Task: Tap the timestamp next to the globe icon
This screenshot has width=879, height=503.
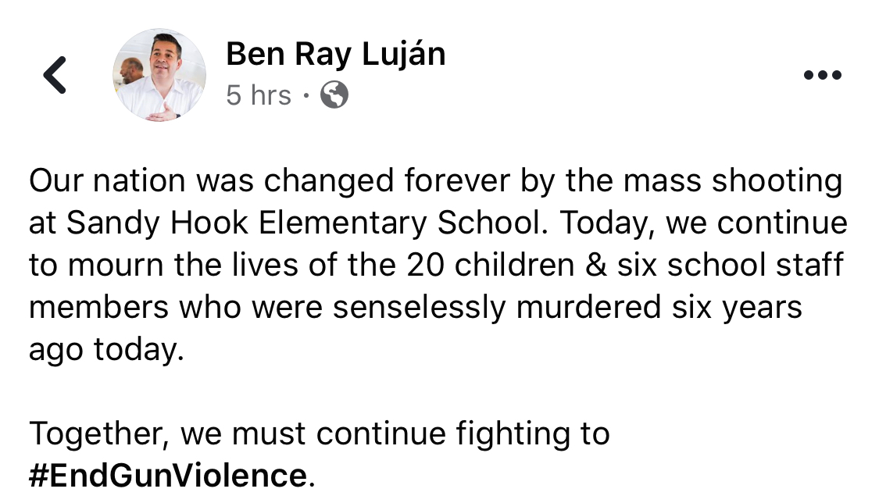Action: [259, 95]
